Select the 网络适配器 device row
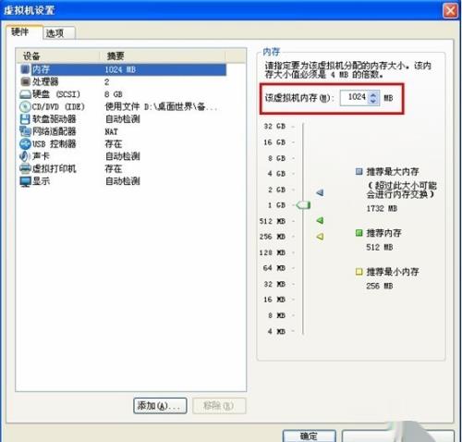 tap(123, 131)
